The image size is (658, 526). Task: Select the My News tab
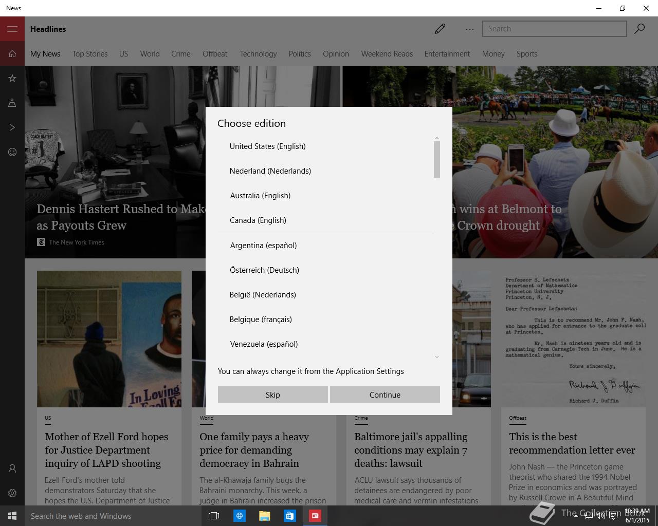tap(45, 54)
